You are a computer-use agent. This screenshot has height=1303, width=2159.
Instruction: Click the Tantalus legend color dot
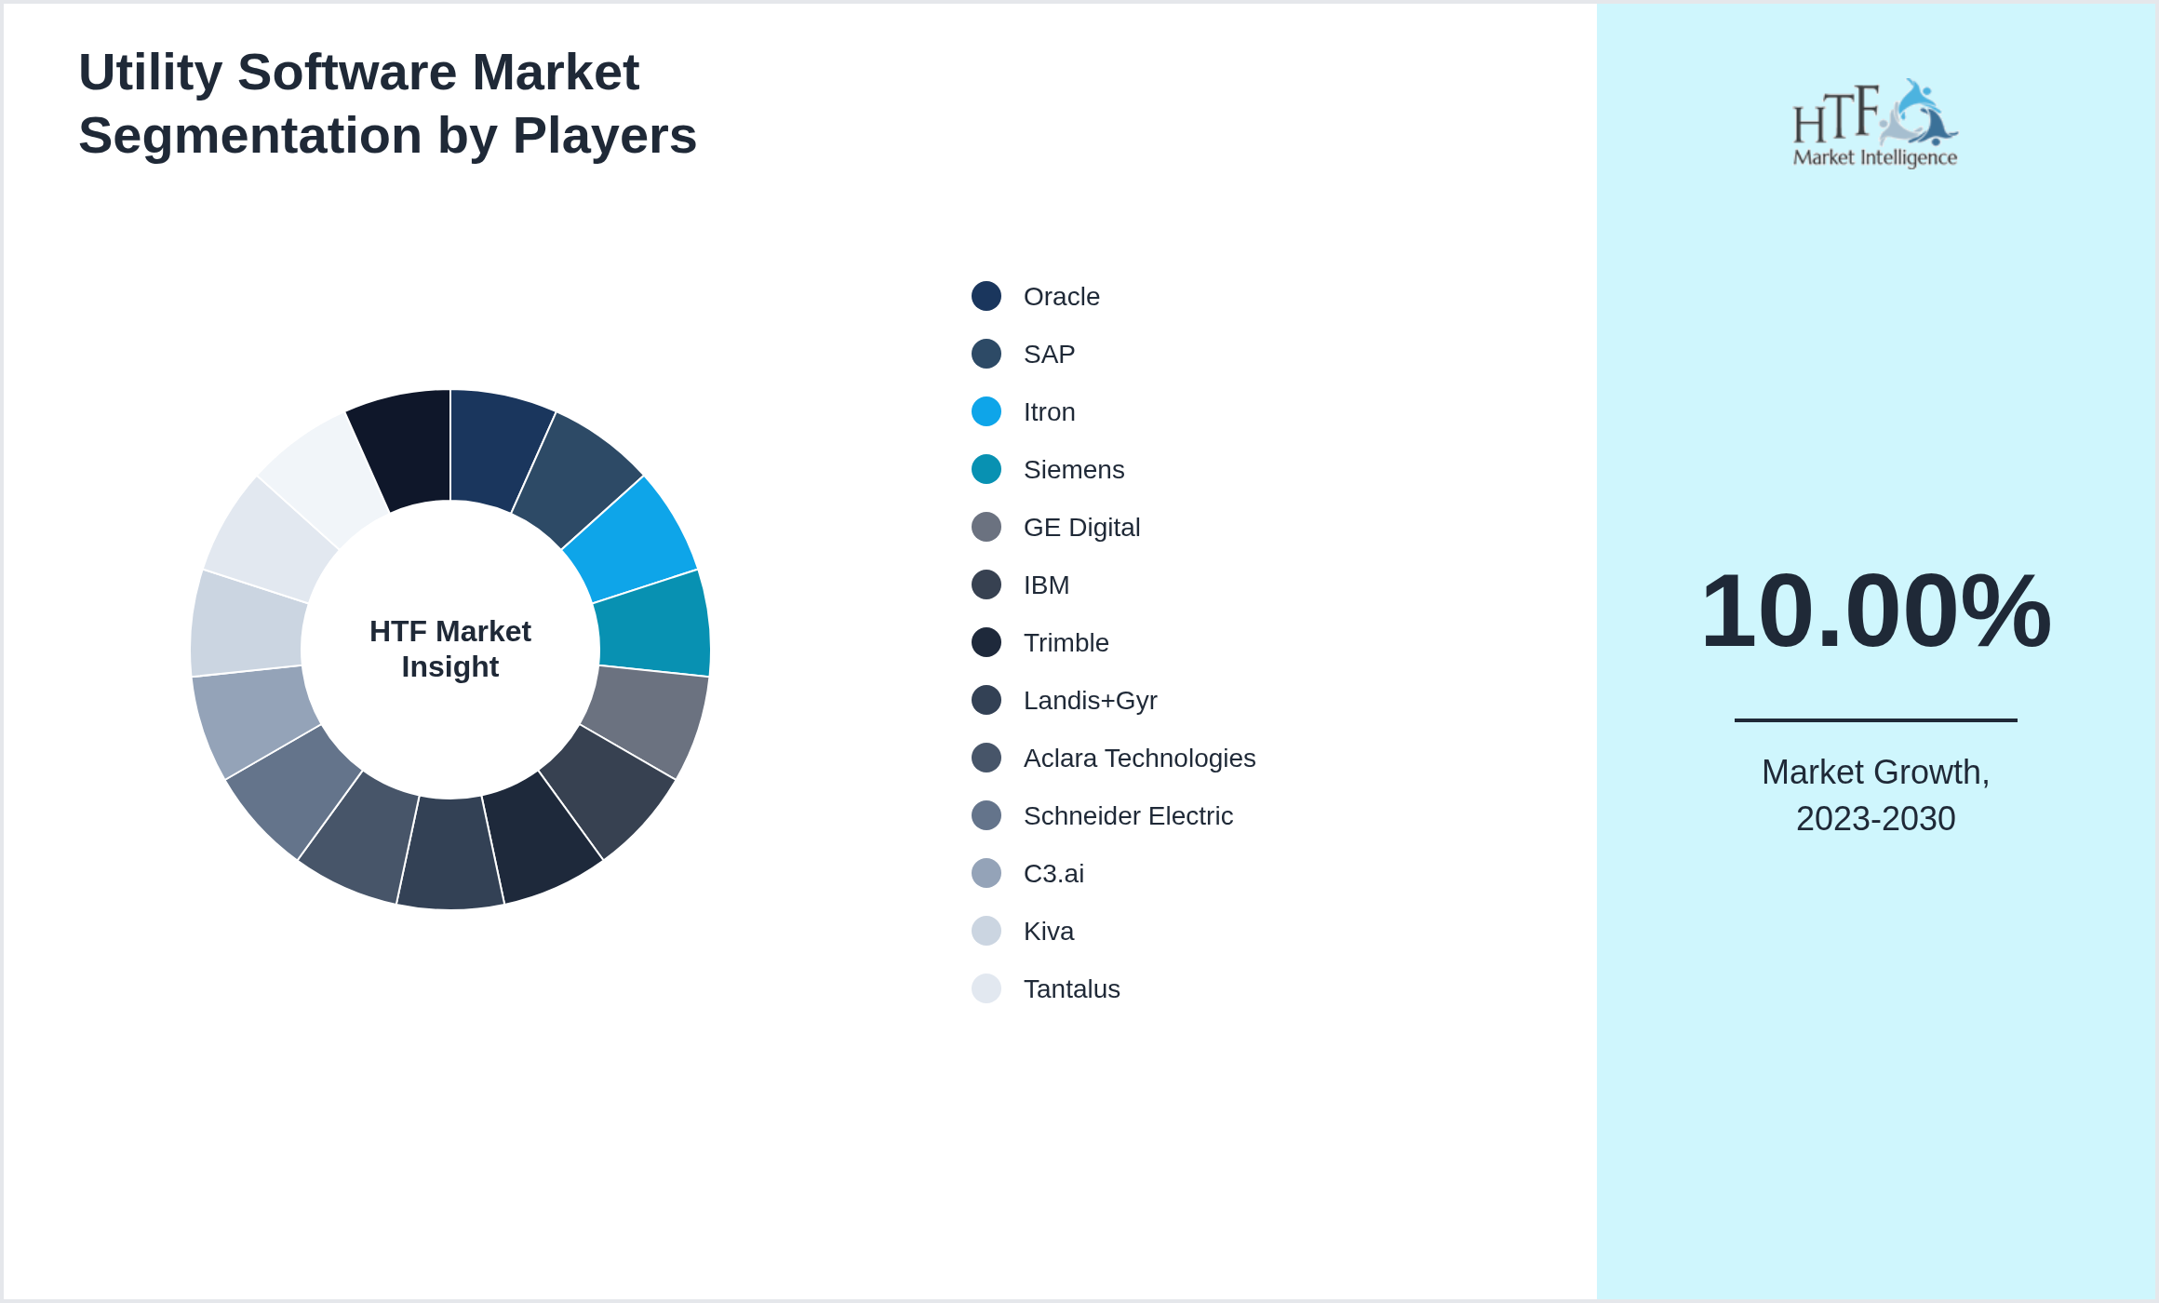(x=986, y=988)
